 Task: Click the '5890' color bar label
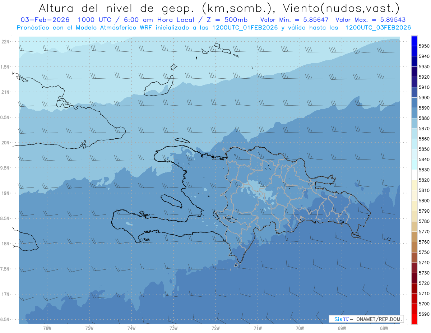(x=424, y=108)
